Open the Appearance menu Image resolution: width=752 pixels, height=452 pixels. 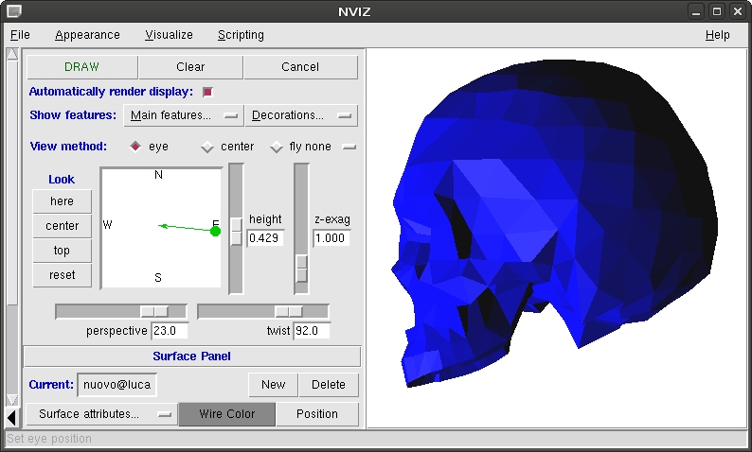[x=87, y=35]
